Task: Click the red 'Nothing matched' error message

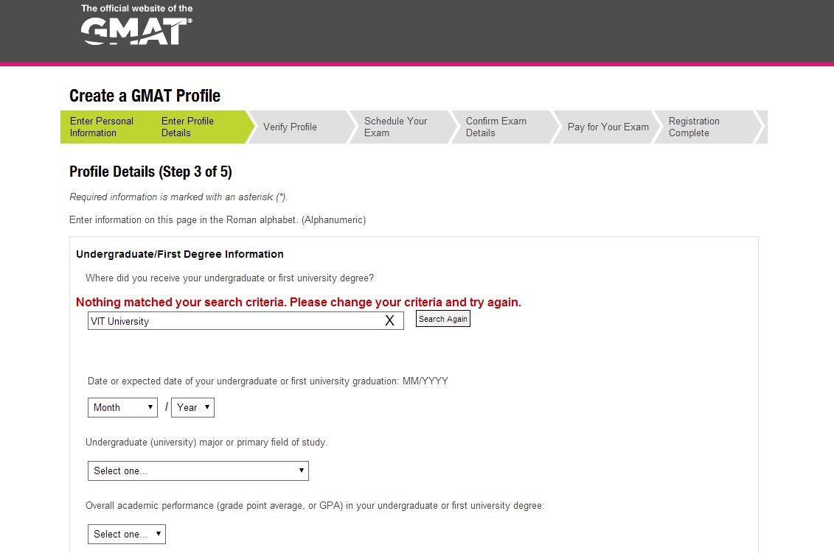Action: [299, 302]
